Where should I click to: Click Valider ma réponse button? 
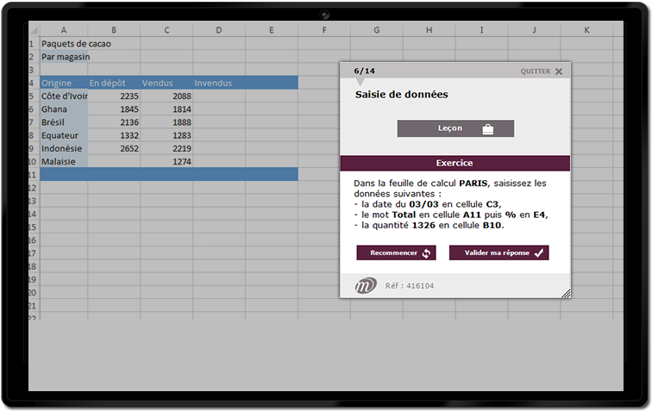coord(498,252)
